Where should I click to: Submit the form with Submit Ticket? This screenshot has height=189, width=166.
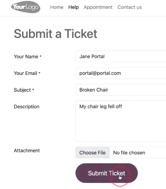[x=107, y=173]
